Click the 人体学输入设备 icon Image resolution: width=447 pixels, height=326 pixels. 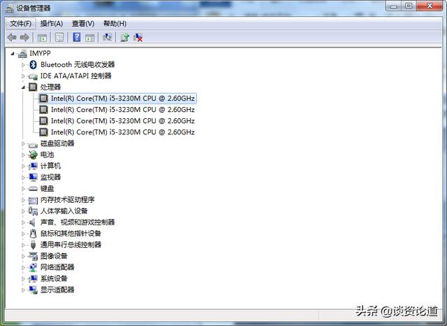(33, 211)
